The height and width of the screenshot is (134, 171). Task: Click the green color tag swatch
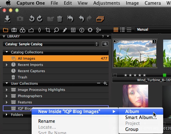tap(164, 75)
